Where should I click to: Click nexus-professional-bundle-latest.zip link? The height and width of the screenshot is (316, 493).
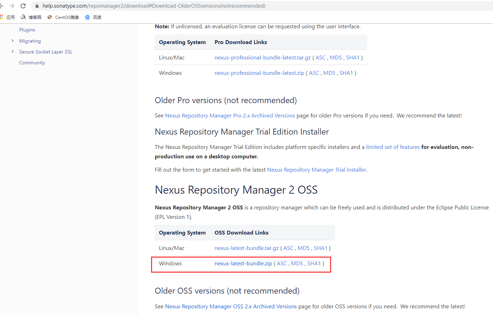259,73
